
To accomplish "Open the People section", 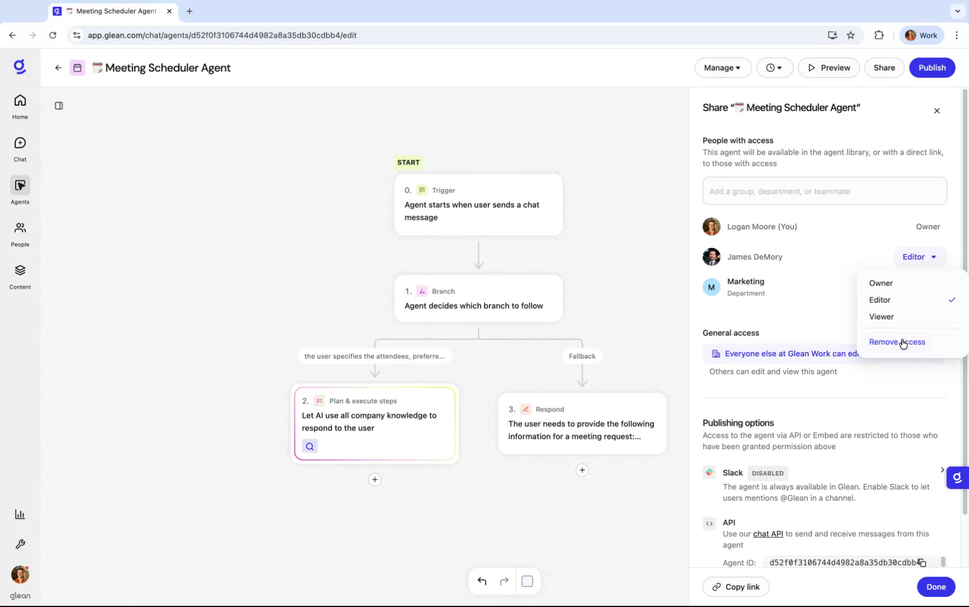I will tap(20, 233).
